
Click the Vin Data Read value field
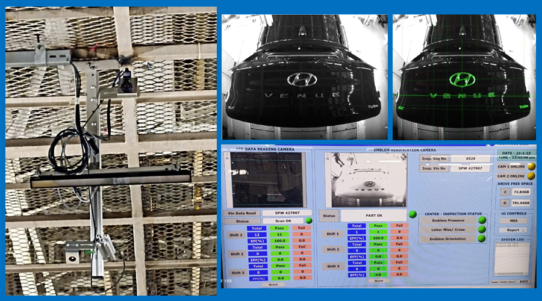[x=287, y=213]
